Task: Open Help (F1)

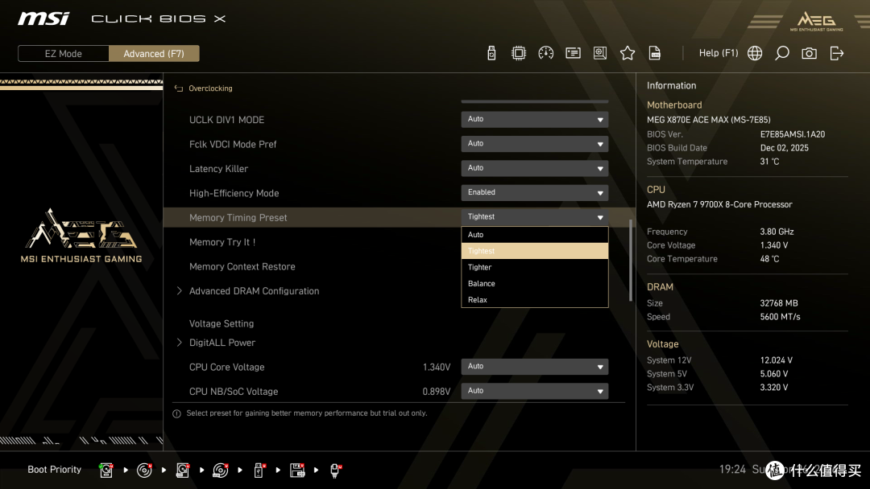Action: click(718, 53)
